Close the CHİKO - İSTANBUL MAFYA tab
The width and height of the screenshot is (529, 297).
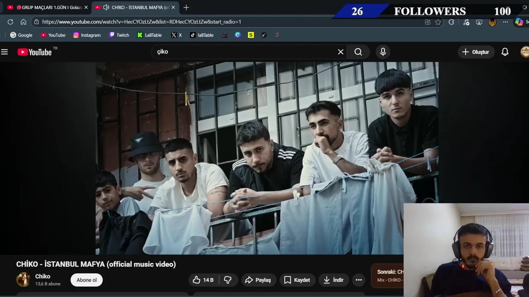(x=173, y=7)
